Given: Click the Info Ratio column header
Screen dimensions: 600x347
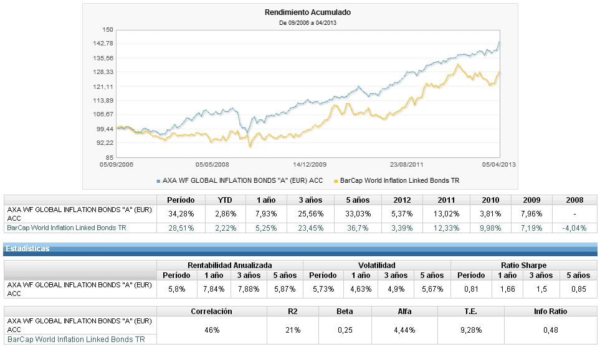Looking at the screenshot, I should click(550, 311).
